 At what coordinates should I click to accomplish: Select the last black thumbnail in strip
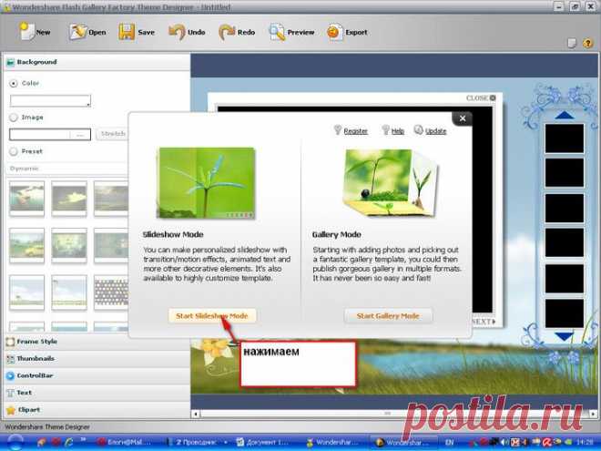tap(565, 313)
